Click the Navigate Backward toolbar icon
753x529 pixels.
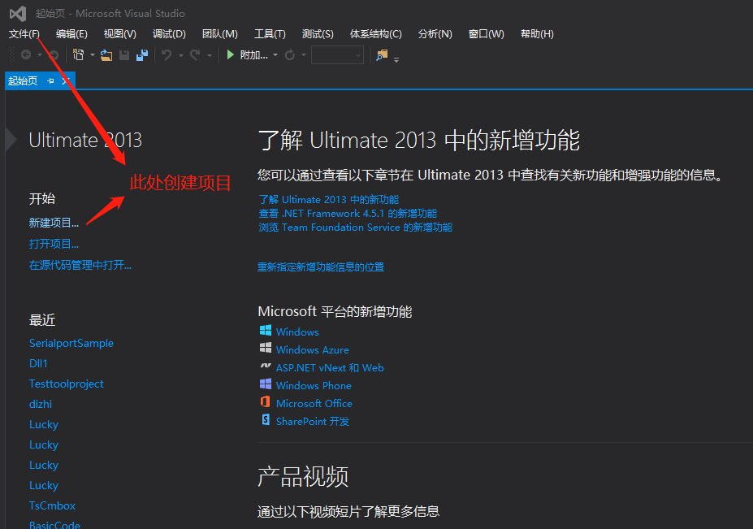click(26, 54)
